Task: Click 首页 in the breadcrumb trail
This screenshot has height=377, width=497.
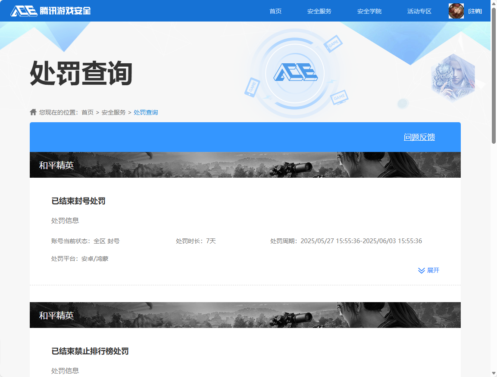Action: pyautogui.click(x=88, y=112)
